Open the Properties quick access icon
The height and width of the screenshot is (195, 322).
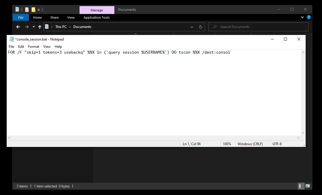[17, 9]
